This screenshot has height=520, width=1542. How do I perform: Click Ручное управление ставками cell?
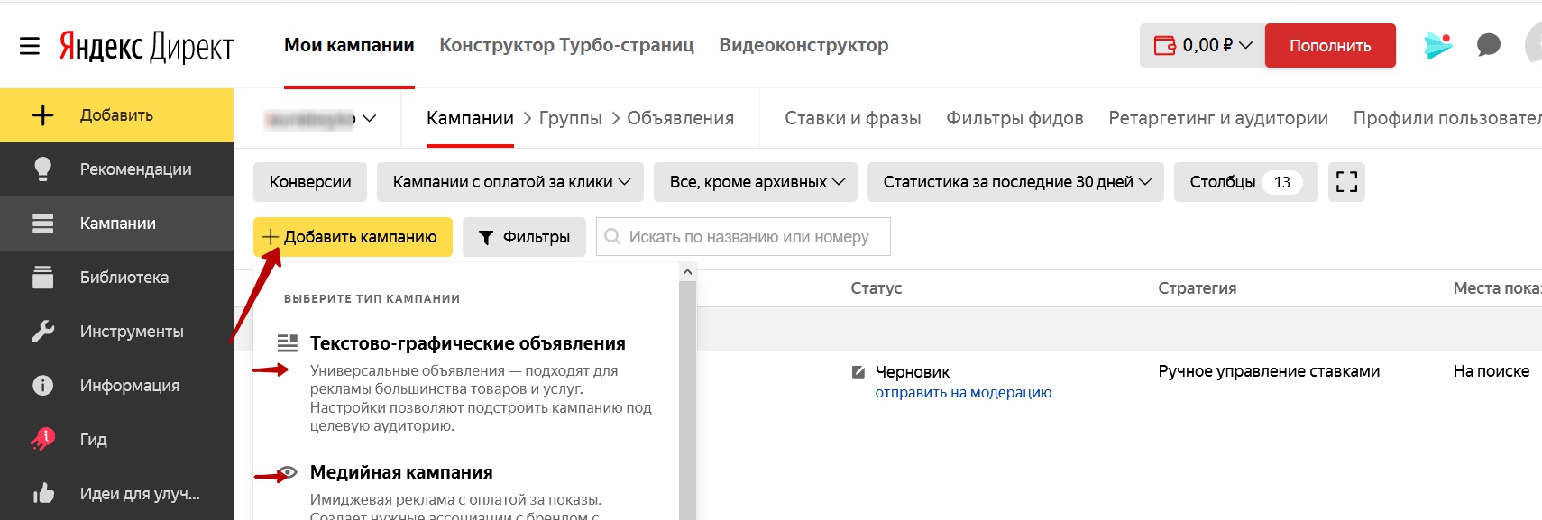[1269, 371]
